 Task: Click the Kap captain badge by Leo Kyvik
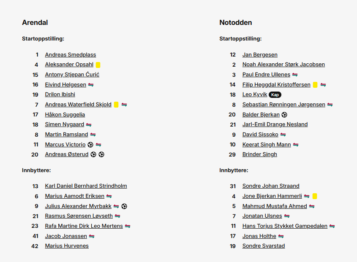click(275, 95)
